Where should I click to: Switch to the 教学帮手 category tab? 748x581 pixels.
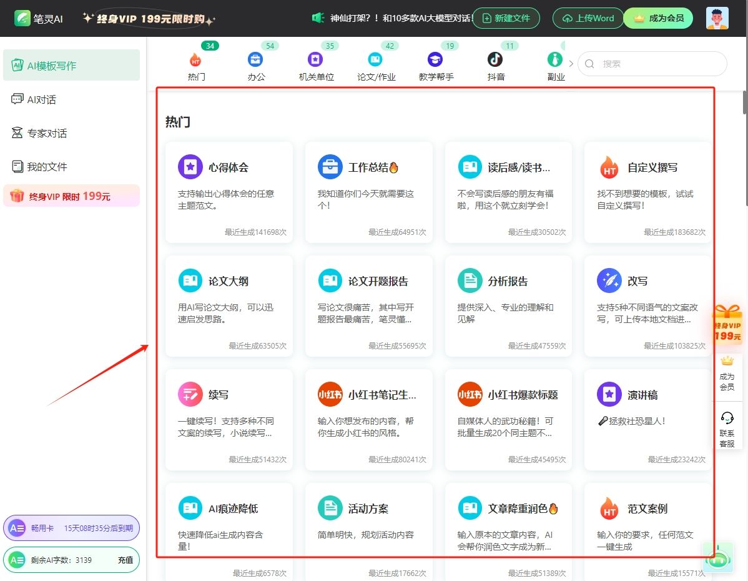click(436, 66)
